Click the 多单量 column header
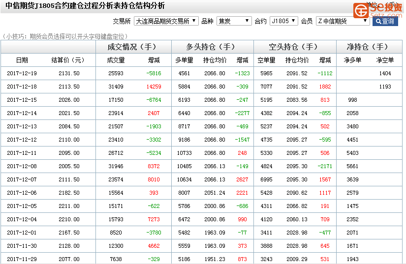This screenshot has height=264, width=406. point(184,60)
